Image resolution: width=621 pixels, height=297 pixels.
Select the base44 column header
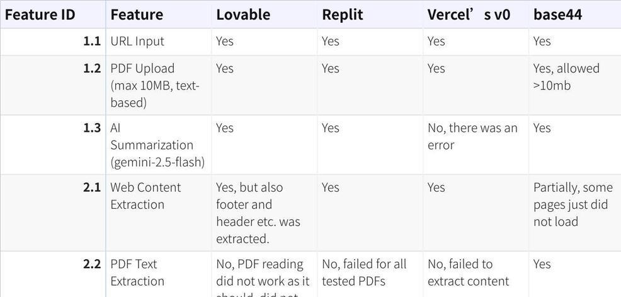click(557, 15)
